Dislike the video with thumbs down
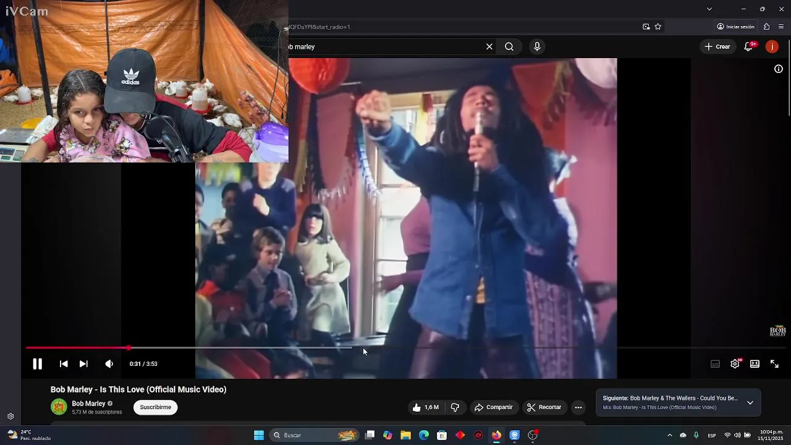The image size is (791, 445). pyautogui.click(x=455, y=407)
